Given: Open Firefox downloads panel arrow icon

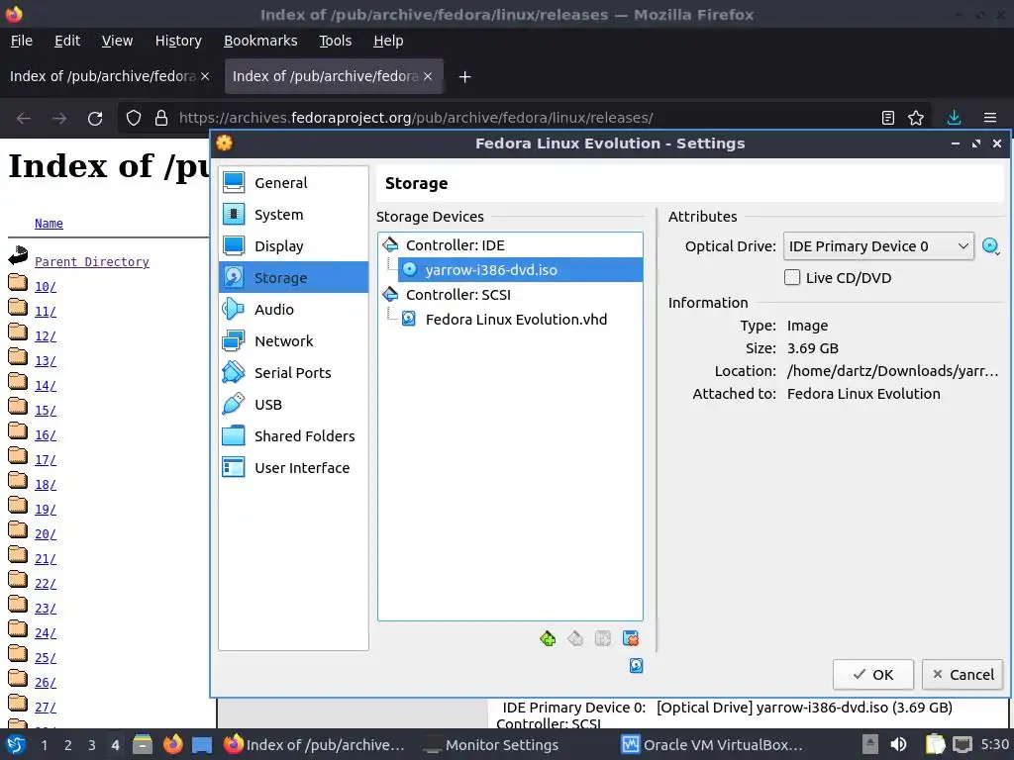Looking at the screenshot, I should coord(954,118).
